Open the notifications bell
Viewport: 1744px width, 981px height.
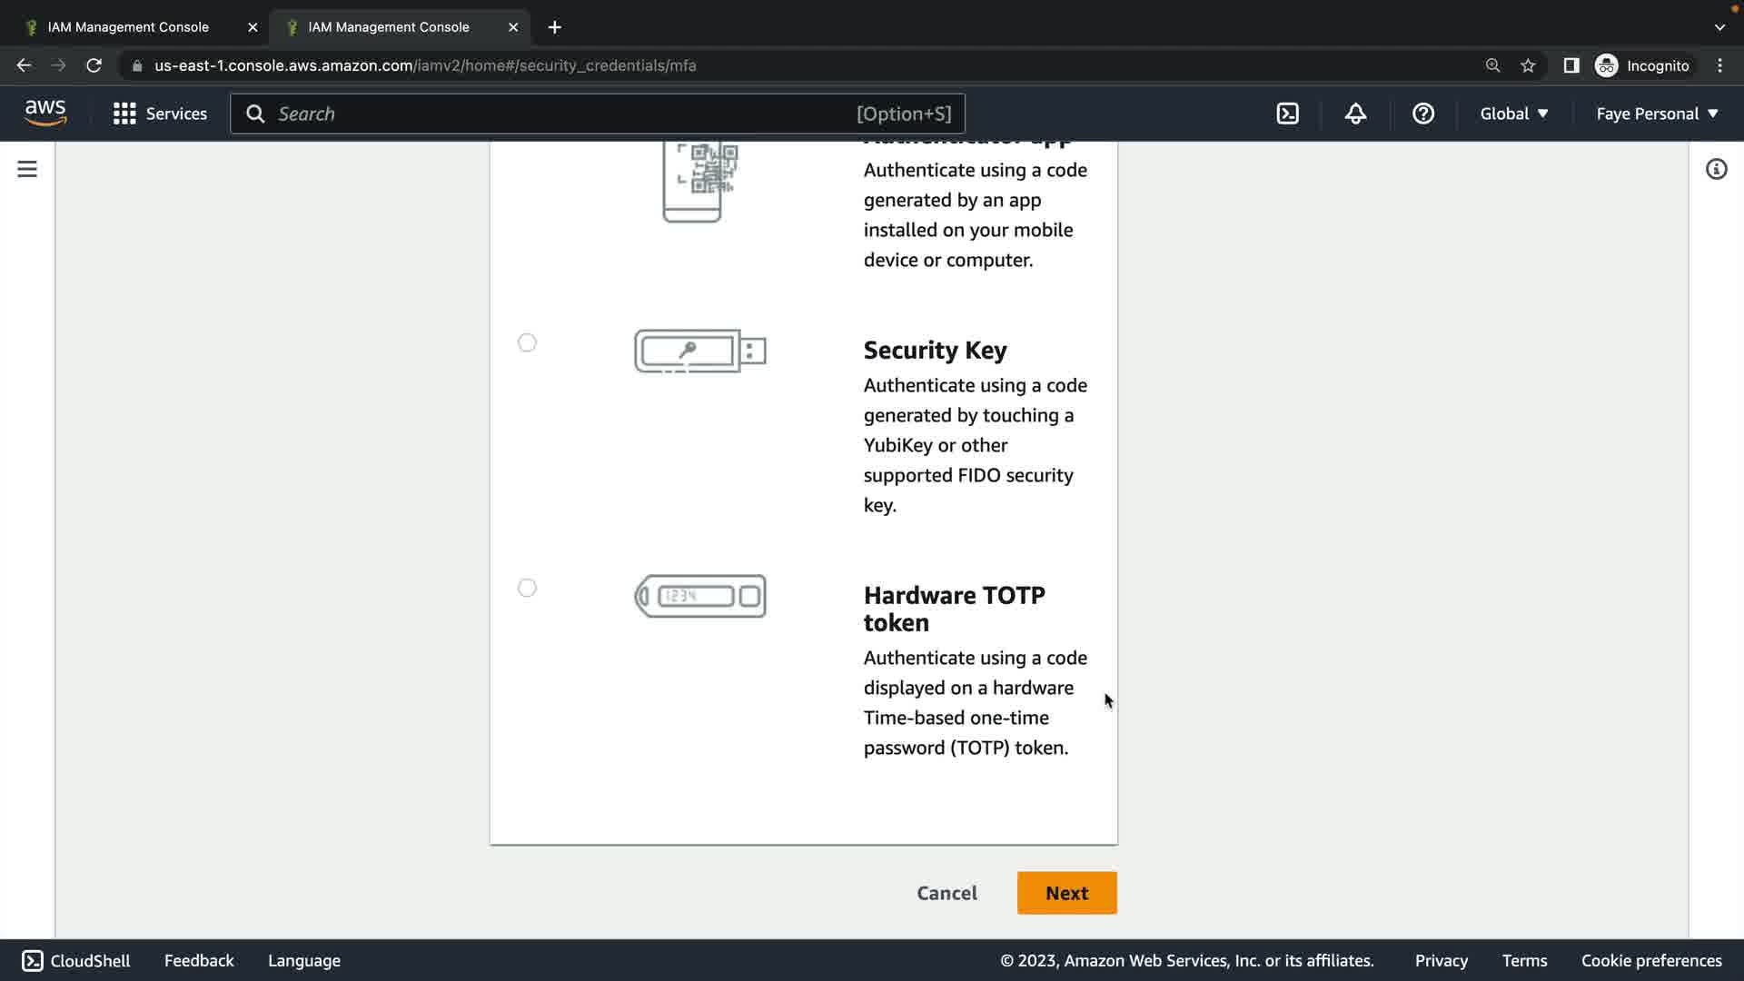[x=1355, y=114]
